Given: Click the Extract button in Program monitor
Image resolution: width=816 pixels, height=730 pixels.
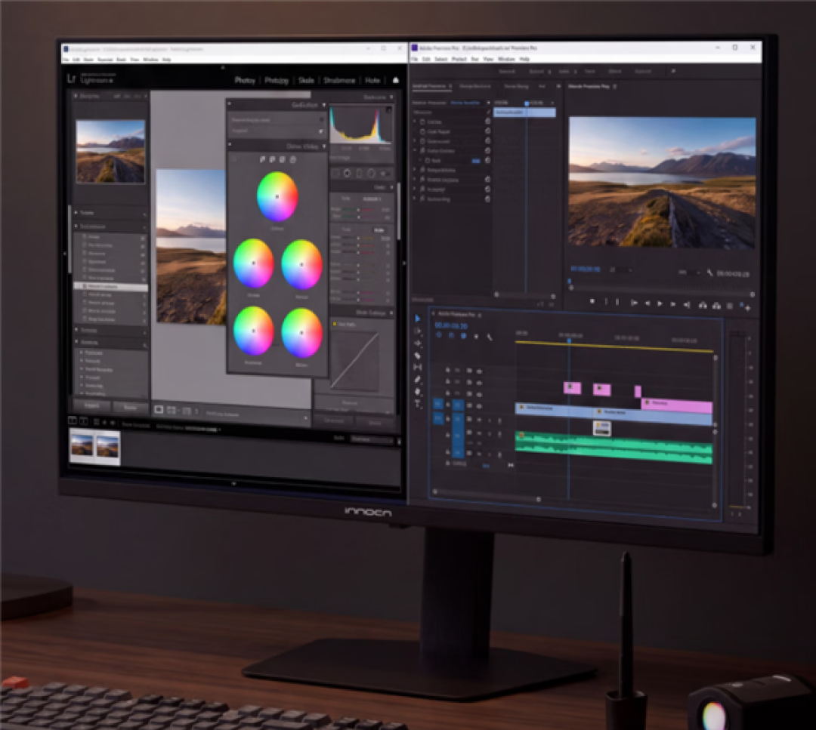Looking at the screenshot, I should [716, 306].
